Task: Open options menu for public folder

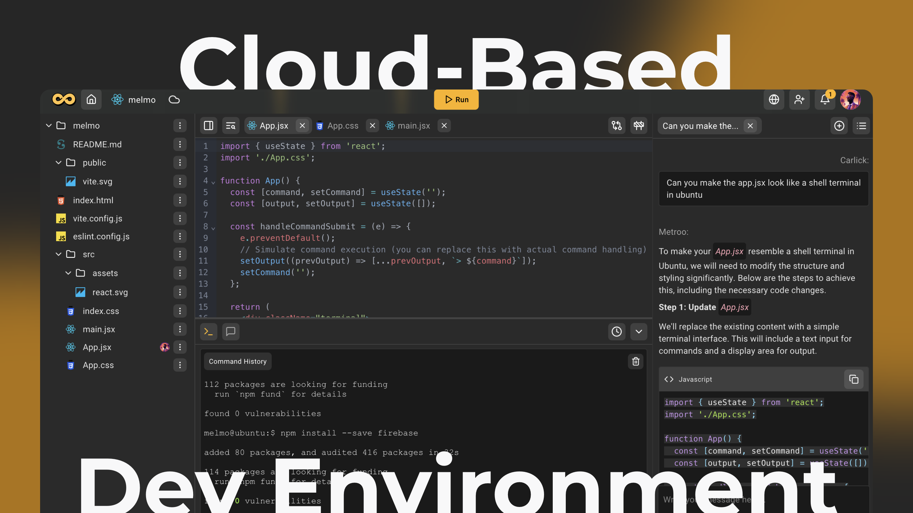Action: coord(180,162)
